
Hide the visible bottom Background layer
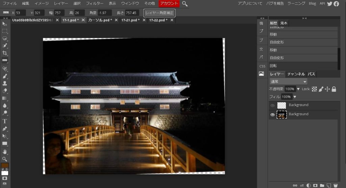pyautogui.click(x=272, y=115)
